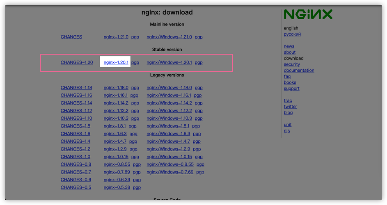Download nginx-1.12.2
This screenshot has height=205, width=387.
point(116,111)
